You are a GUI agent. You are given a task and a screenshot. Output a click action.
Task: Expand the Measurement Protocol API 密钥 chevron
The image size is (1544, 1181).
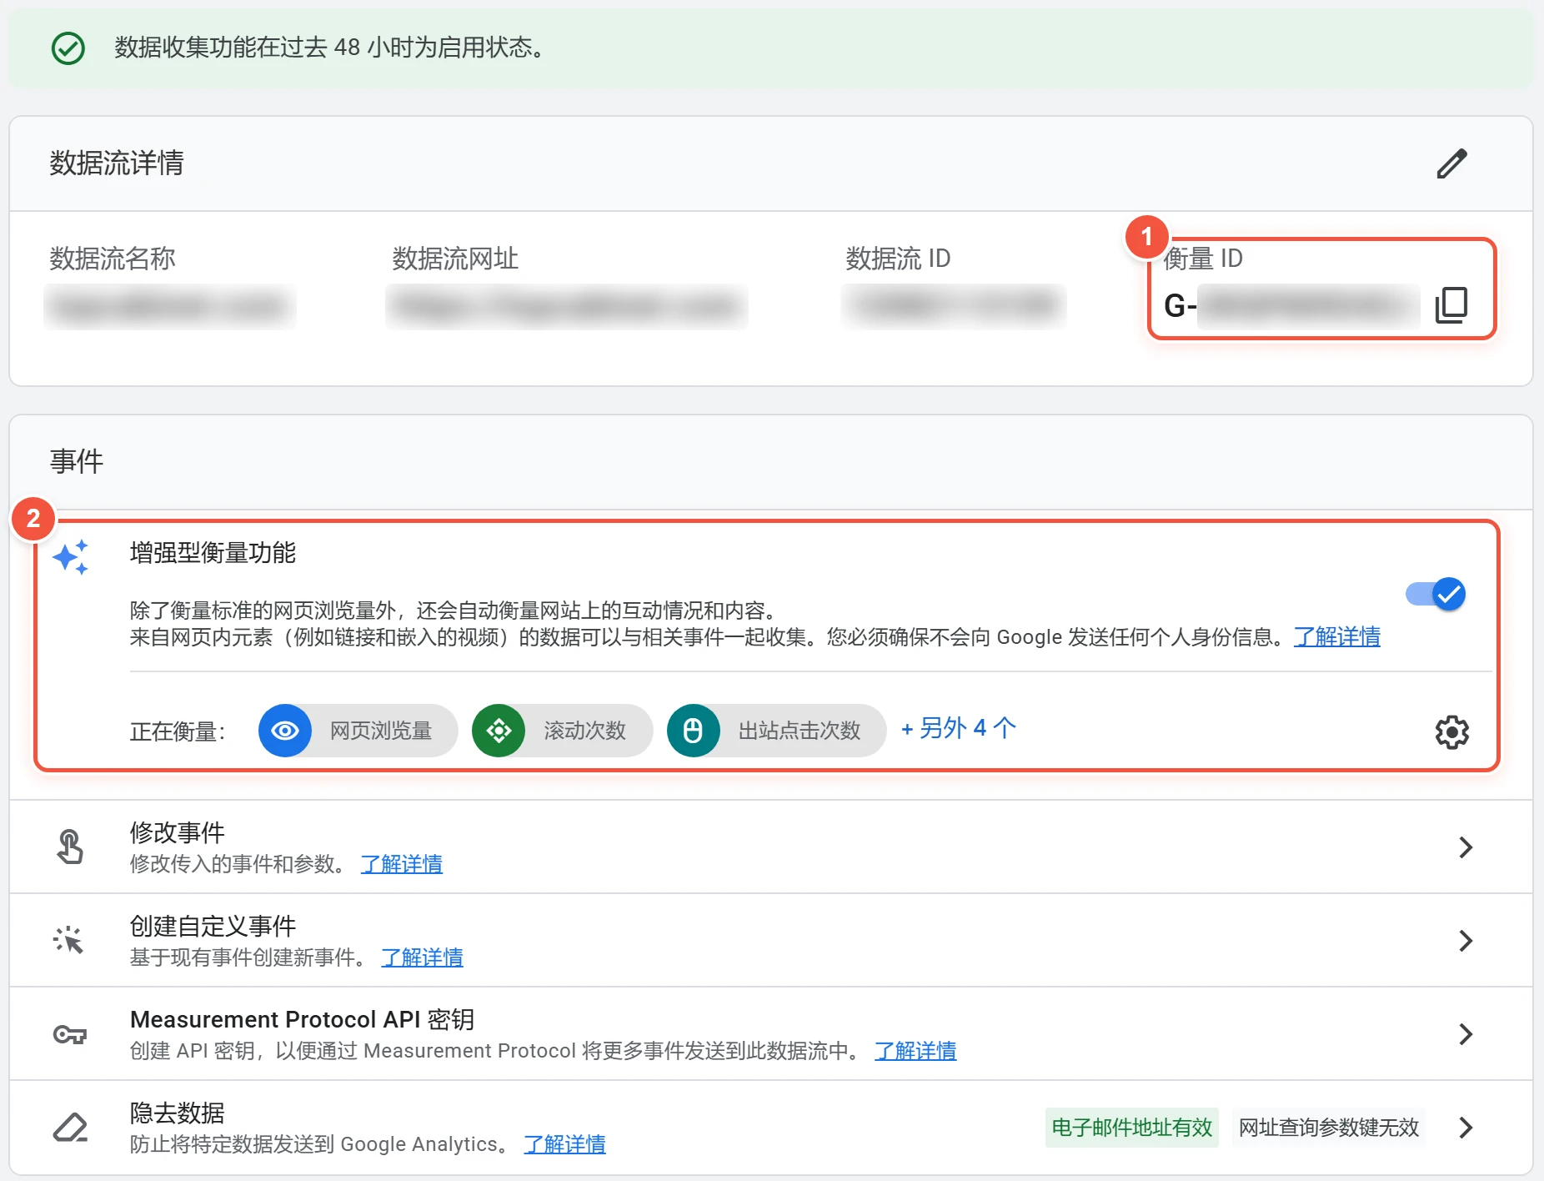tap(1466, 1034)
